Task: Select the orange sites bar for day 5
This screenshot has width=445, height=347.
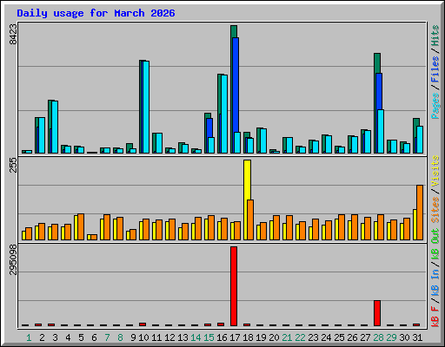Action: tap(81, 226)
